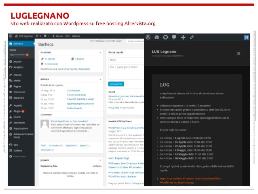The width and height of the screenshot is (258, 194).
Task: Open 17 Articoli link
Action: tap(50, 59)
